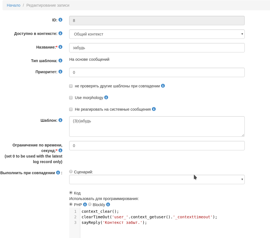Click info icon next to Выполнить при совпадении
This screenshot has width=270, height=238.
point(58,173)
